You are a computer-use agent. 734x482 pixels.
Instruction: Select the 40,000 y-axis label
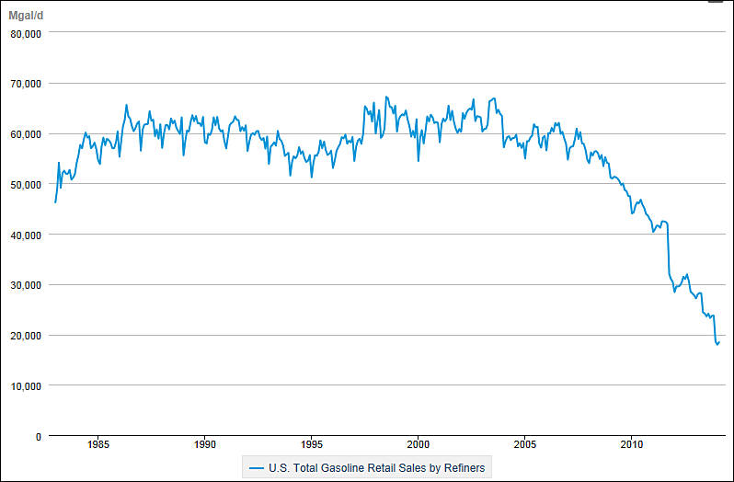pyautogui.click(x=26, y=235)
